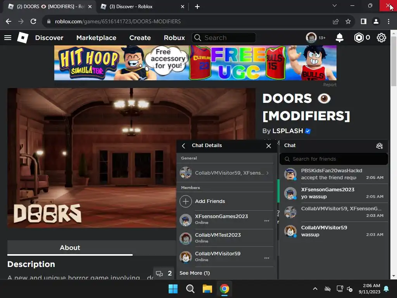397x298 pixels.
Task: Open the tab search dropdown arrow
Action: [335, 5]
